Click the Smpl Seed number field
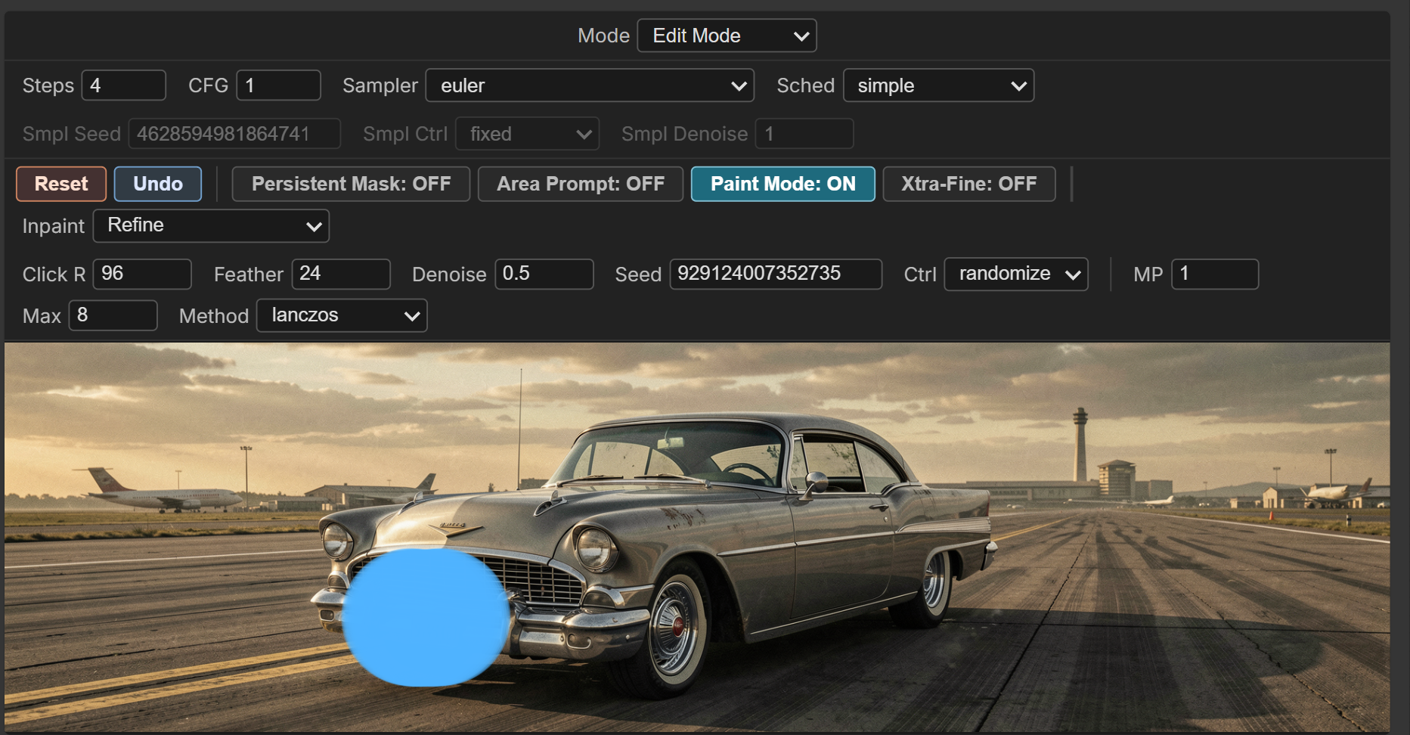The image size is (1410, 735). coord(234,134)
